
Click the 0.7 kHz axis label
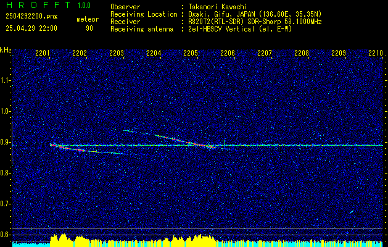(x=5, y=204)
